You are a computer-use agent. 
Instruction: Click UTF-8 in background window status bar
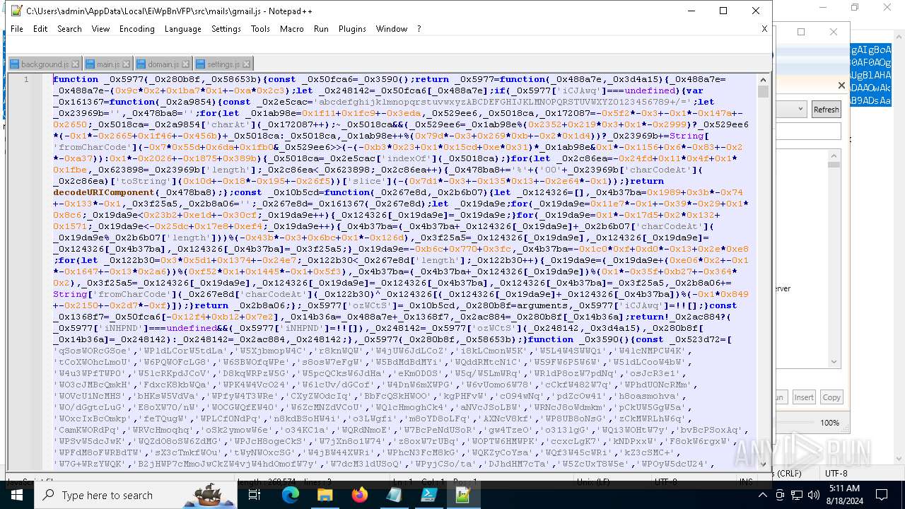tap(837, 474)
